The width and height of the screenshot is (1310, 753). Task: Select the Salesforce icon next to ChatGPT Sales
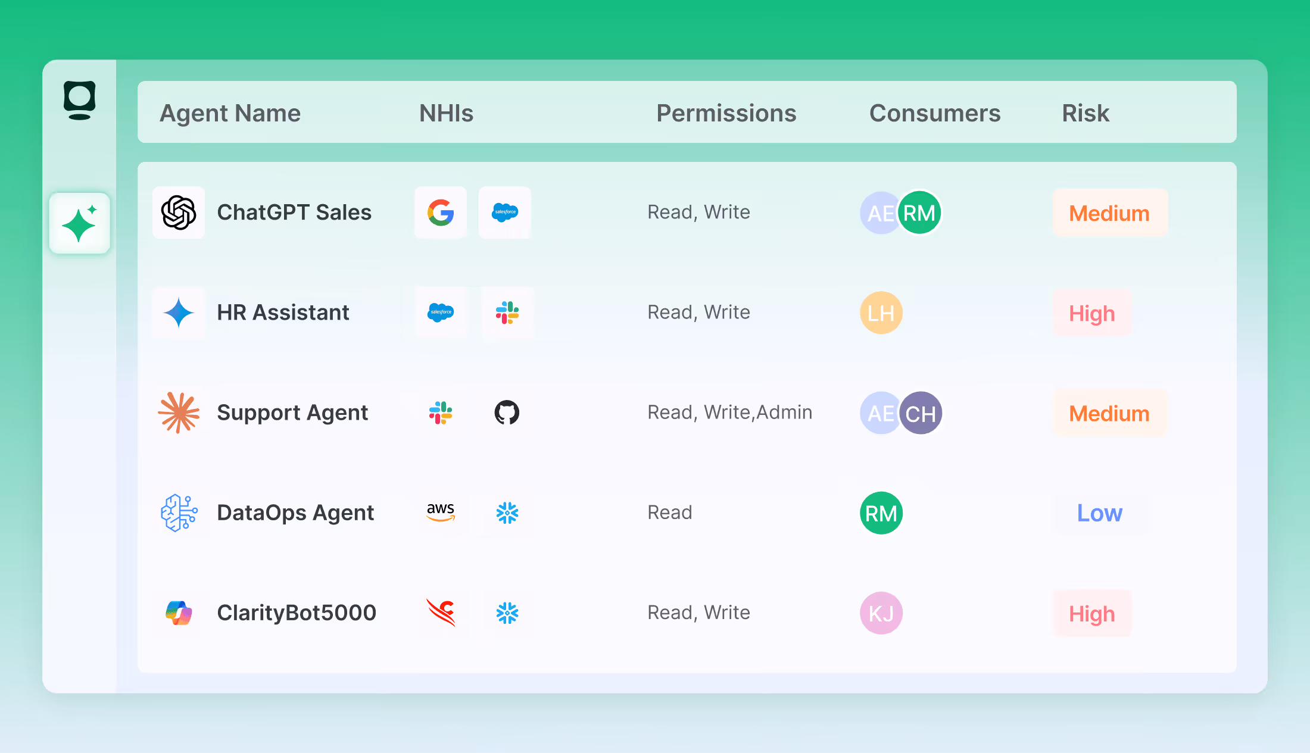coord(504,213)
